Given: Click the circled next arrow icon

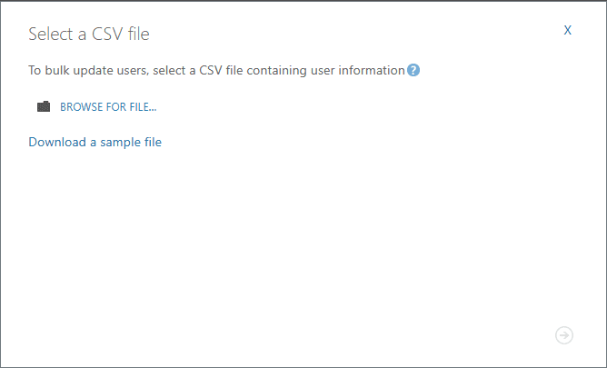Looking at the screenshot, I should click(564, 335).
